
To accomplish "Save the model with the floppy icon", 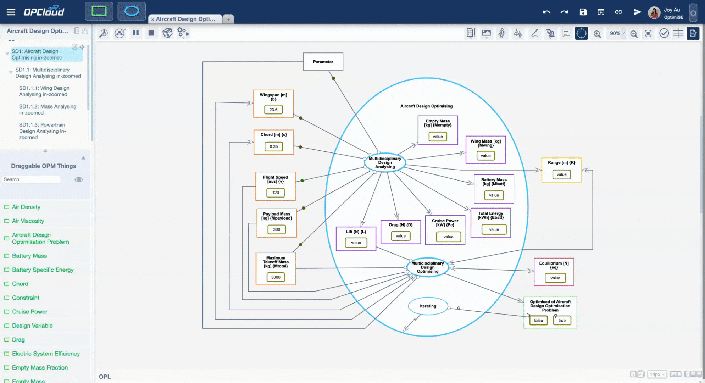I will 583,12.
